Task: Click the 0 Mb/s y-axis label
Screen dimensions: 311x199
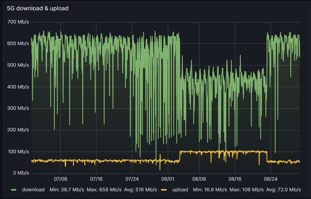Action: [x=20, y=173]
